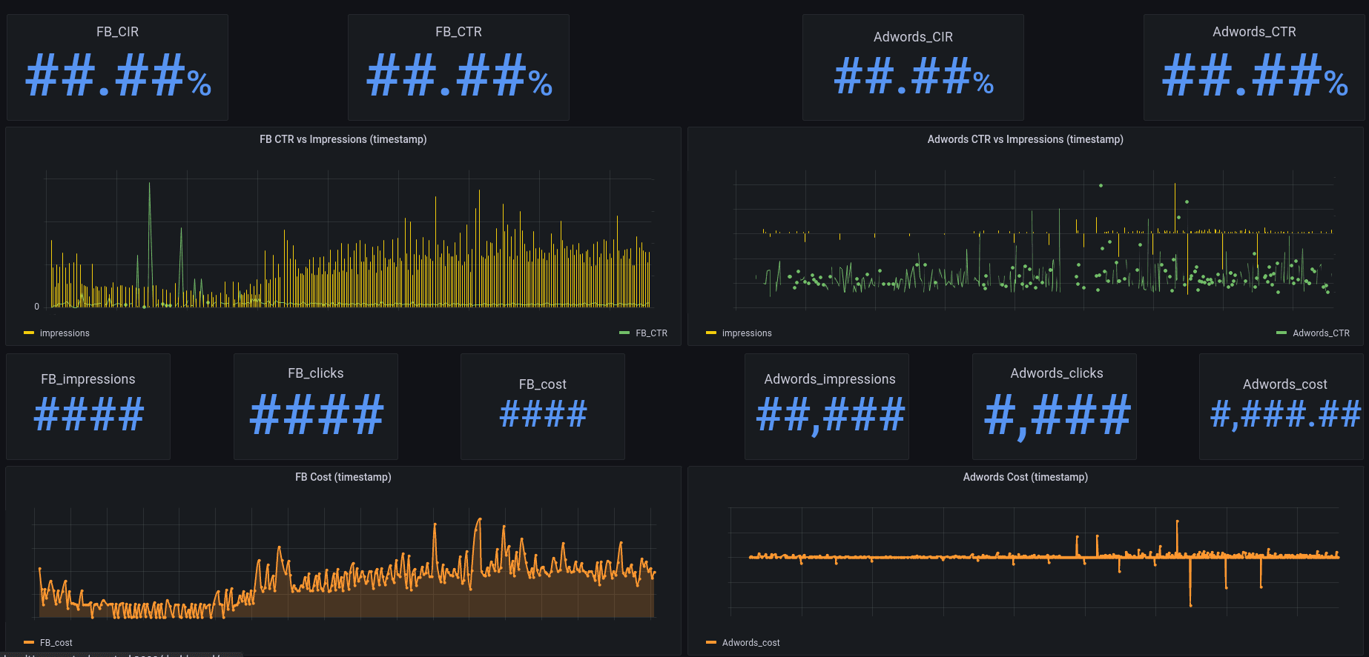Click the Adwords_clicks panel title
The width and height of the screenshot is (1369, 657).
[x=1056, y=373]
